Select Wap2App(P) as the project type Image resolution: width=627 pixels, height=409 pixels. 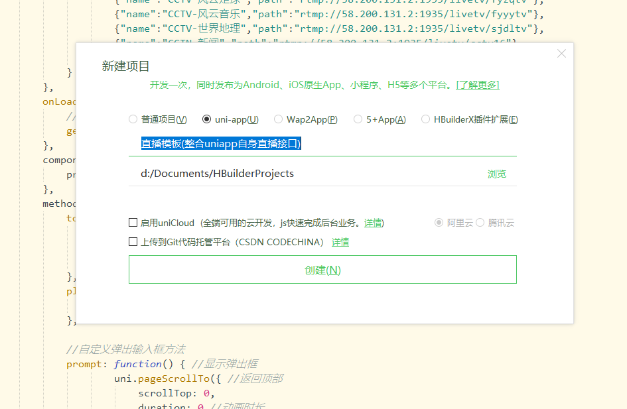tap(279, 119)
